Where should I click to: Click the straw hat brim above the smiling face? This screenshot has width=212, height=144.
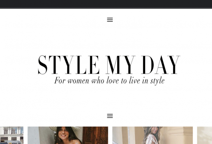(65, 128)
